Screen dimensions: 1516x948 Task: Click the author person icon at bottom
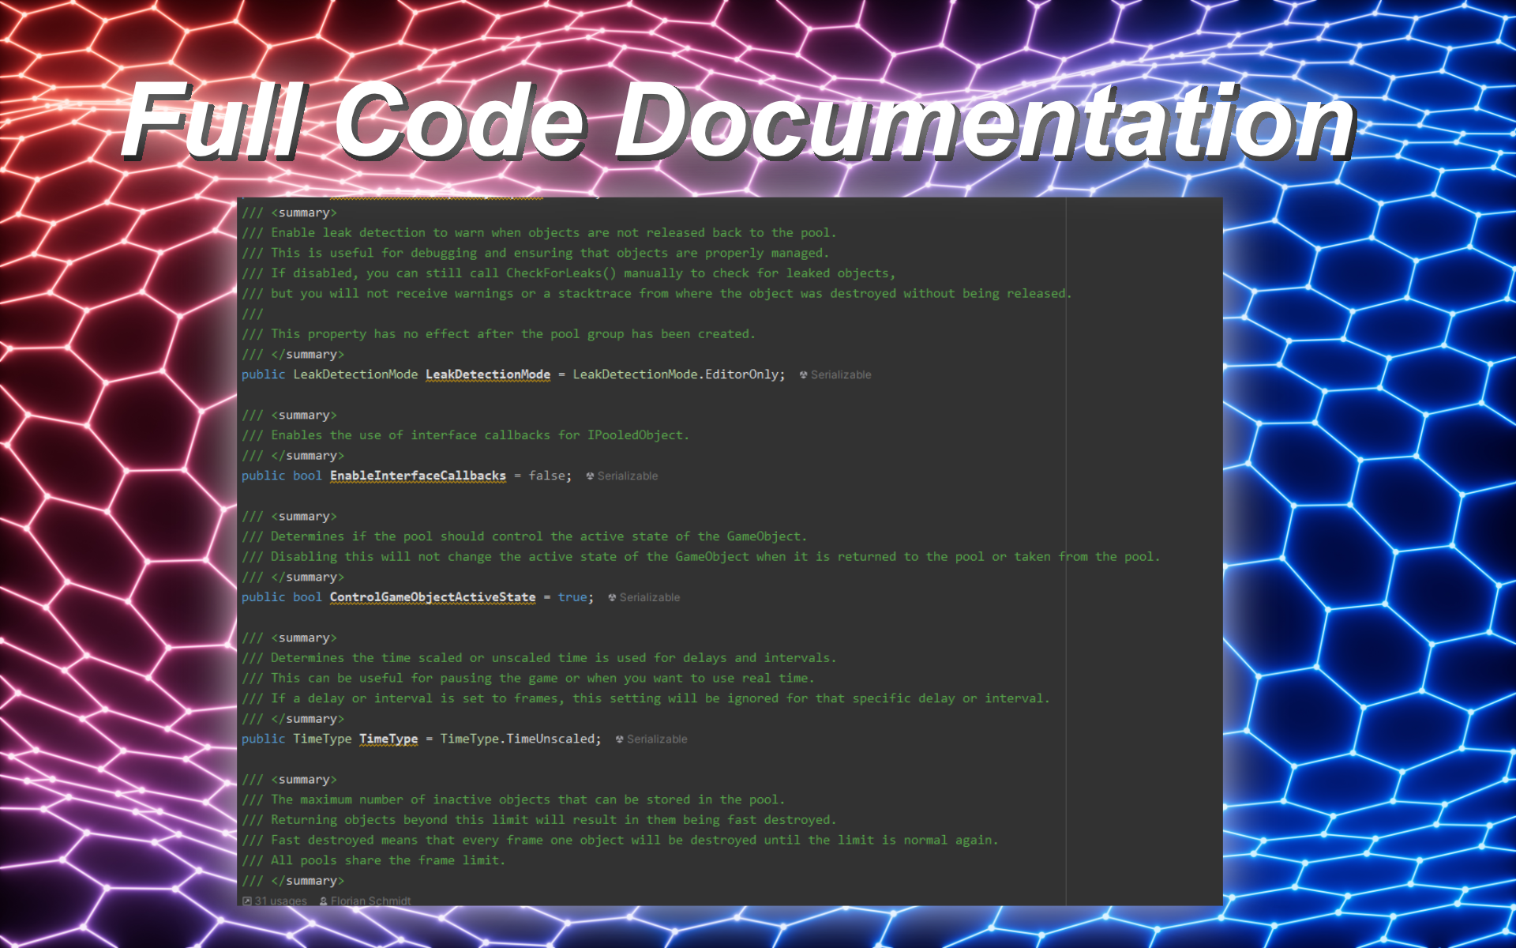point(324,901)
